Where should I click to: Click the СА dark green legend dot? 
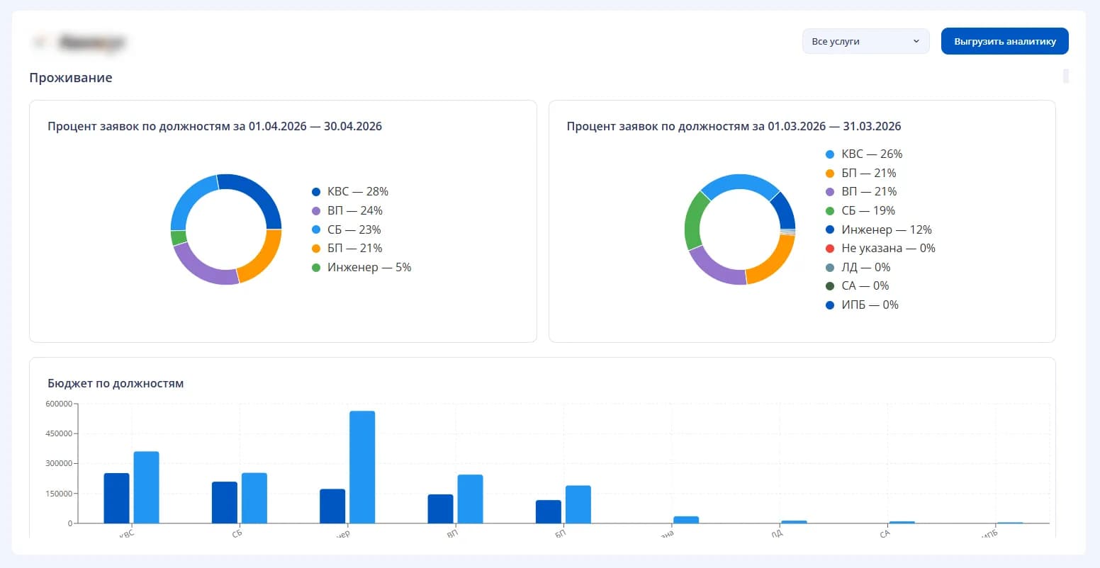click(830, 285)
